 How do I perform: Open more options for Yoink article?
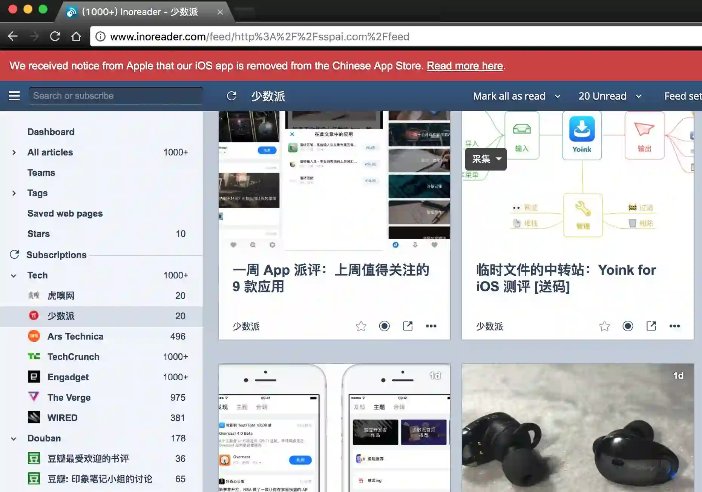click(x=674, y=326)
